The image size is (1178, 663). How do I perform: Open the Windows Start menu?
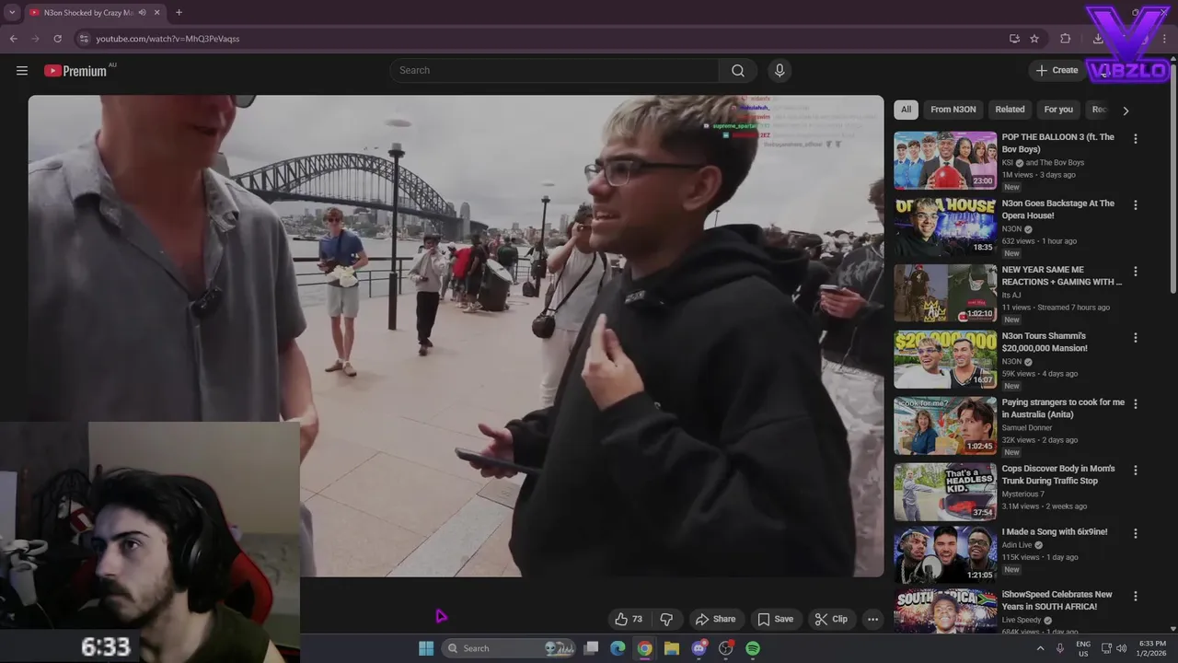click(426, 648)
